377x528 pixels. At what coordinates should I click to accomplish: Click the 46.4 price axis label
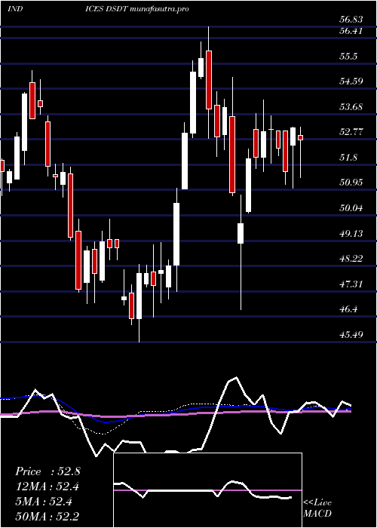348,309
